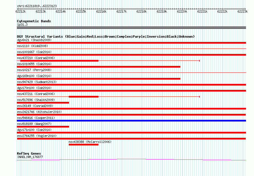Select the nsv947429 (Sudmant2013) label

tap(37, 82)
